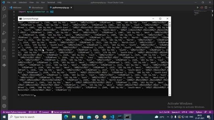
Task: Change the Python language mode
Action: [199, 112]
